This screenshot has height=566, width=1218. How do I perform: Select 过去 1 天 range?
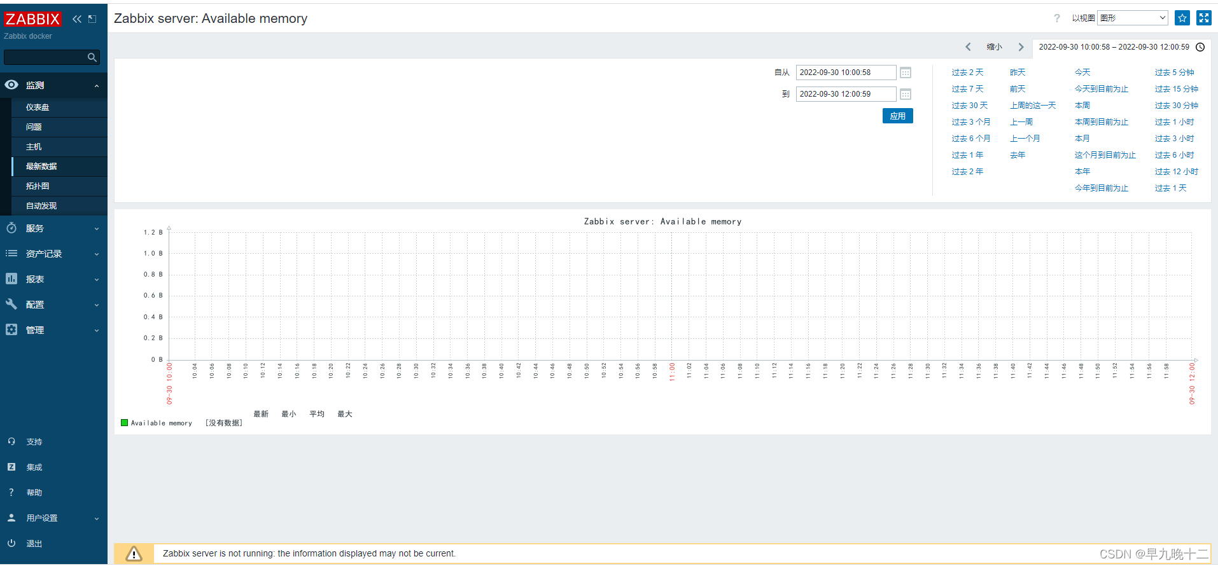coord(1171,188)
